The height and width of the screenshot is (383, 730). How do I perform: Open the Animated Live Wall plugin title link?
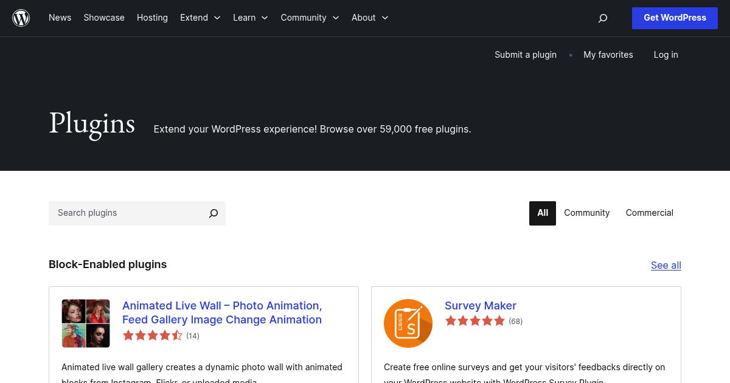pos(222,312)
